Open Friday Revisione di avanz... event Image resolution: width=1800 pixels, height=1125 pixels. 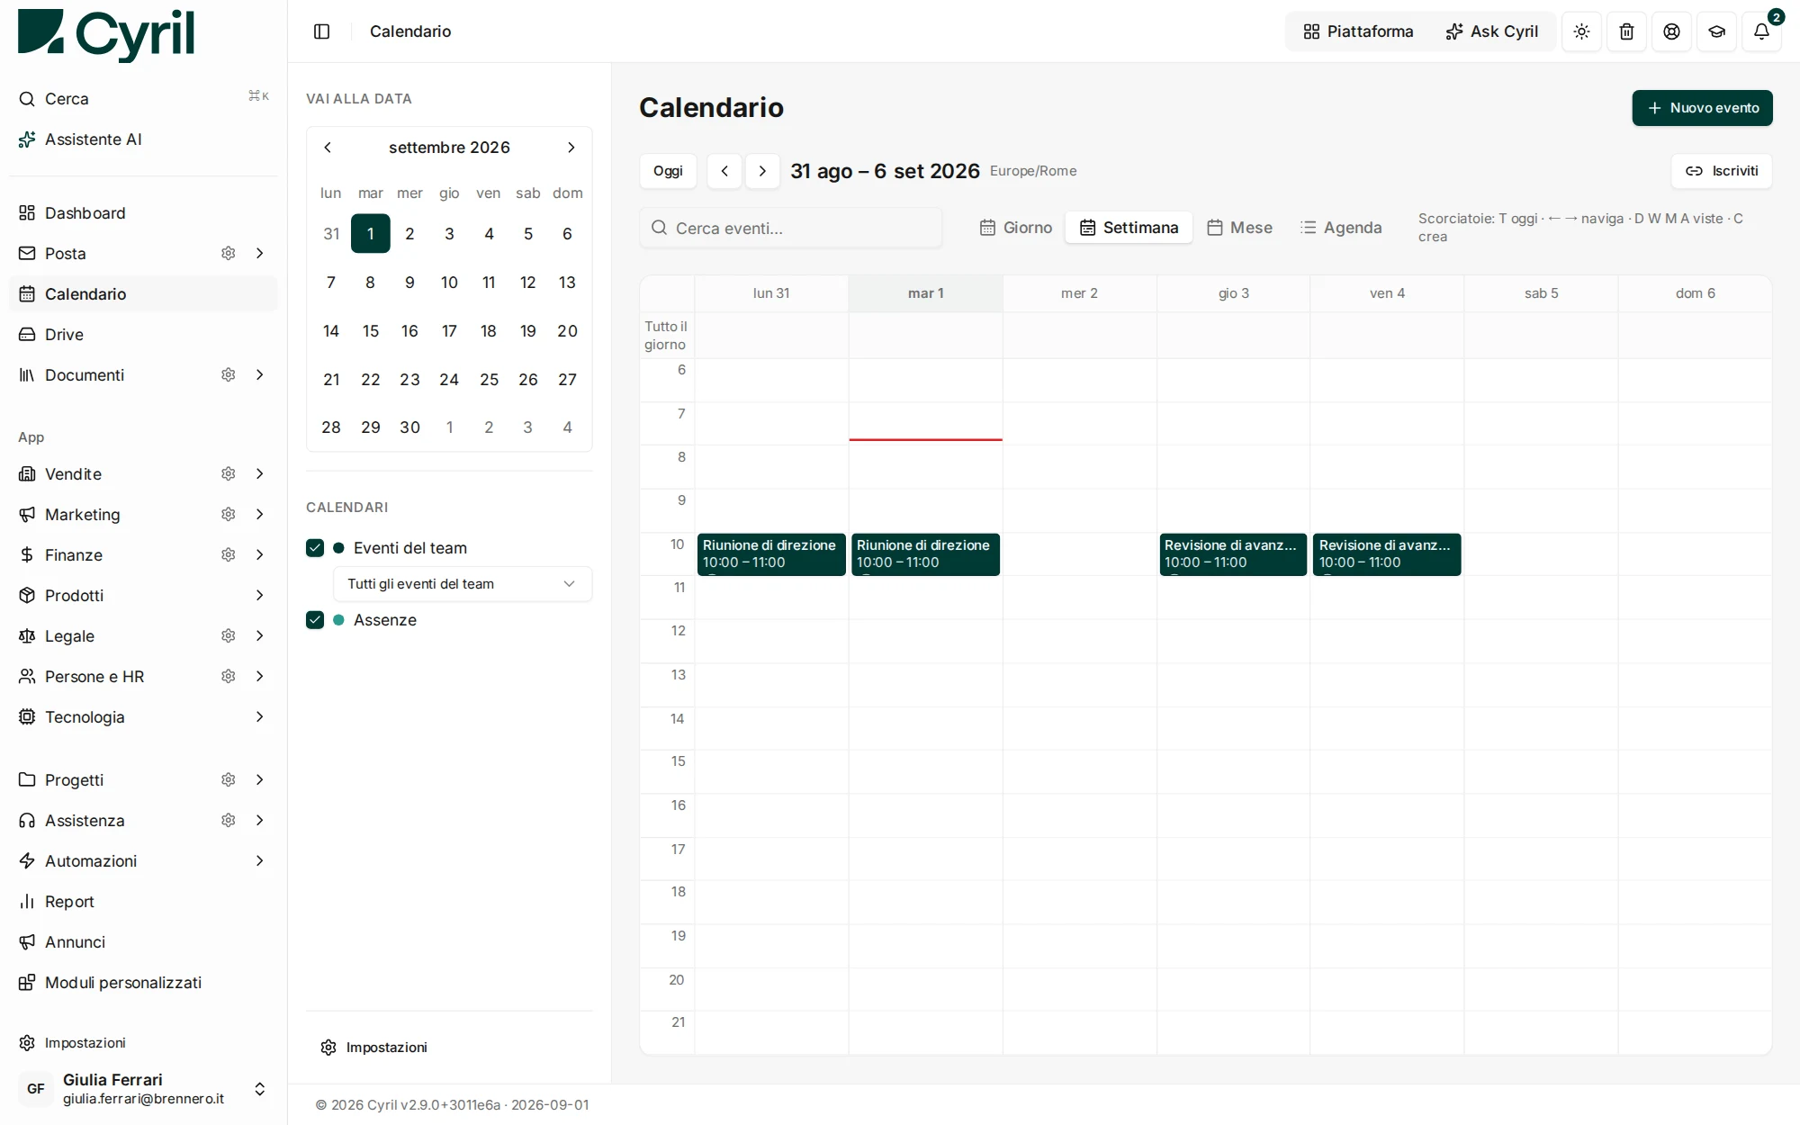point(1387,554)
